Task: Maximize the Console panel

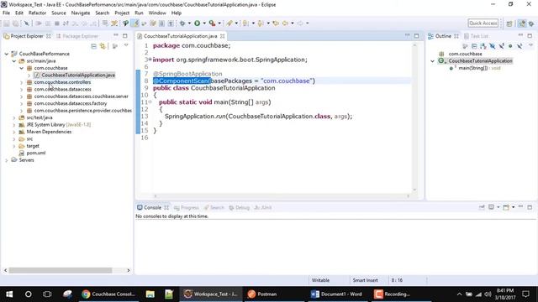Action: 530,207
